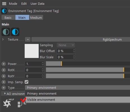Toggle the RotX animation dot
Viewport: 130px width, 112px height.
(x=4, y=70)
